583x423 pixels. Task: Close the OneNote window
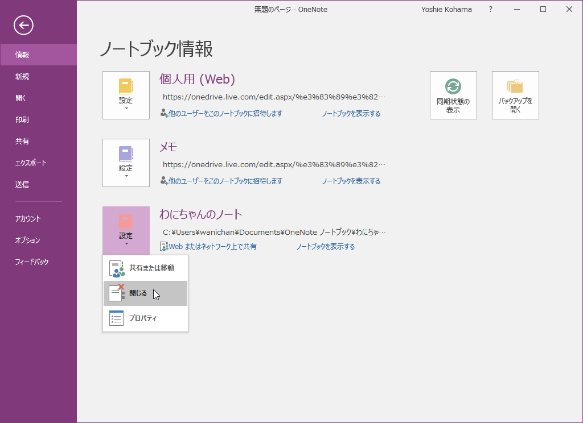tap(569, 10)
